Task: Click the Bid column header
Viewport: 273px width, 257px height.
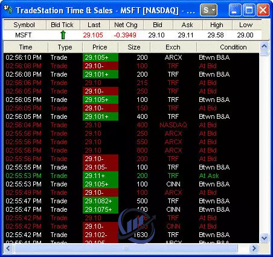Action: tap(158, 25)
